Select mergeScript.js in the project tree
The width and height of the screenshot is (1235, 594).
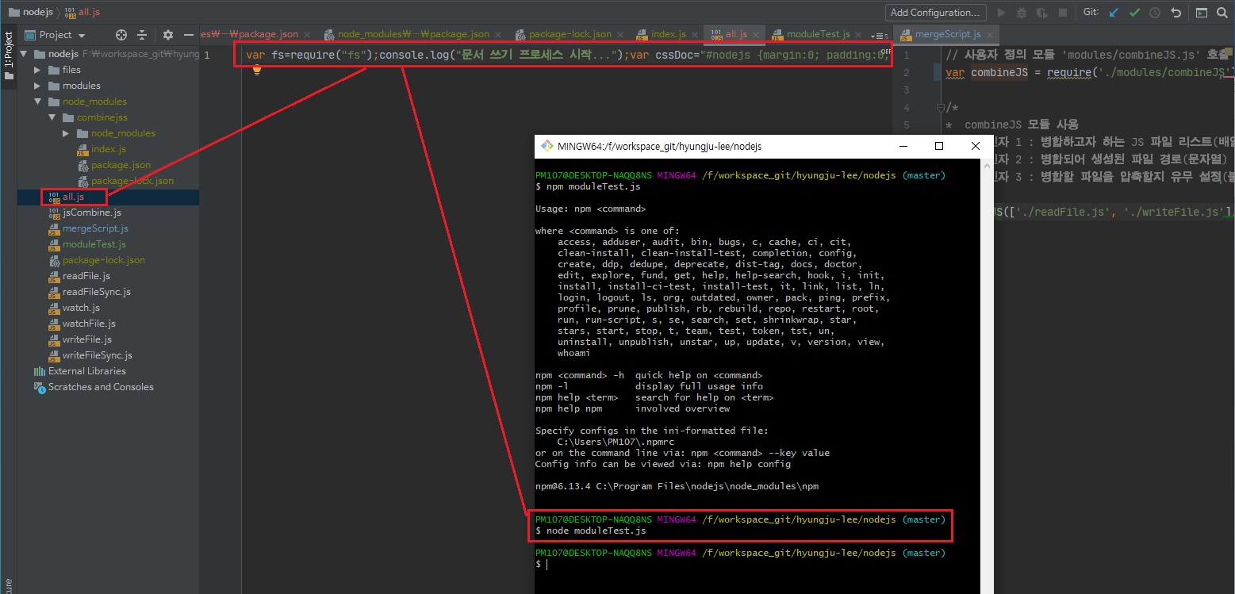95,228
